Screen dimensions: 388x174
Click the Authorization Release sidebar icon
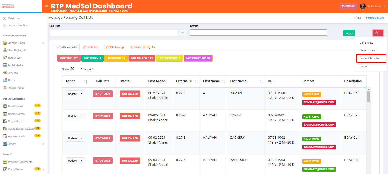point(5,129)
